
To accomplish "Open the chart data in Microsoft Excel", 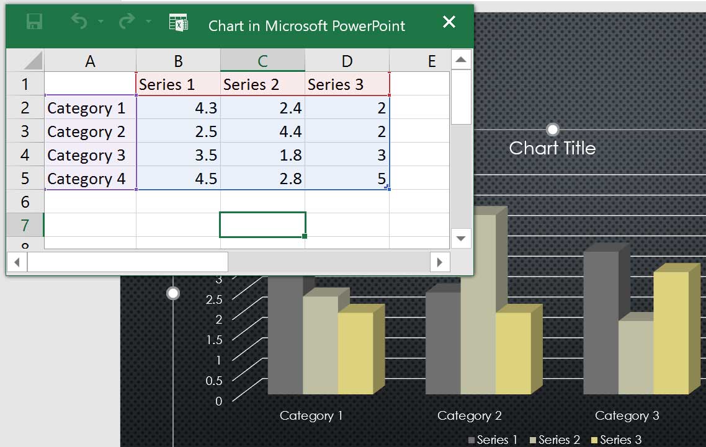I will [x=179, y=22].
